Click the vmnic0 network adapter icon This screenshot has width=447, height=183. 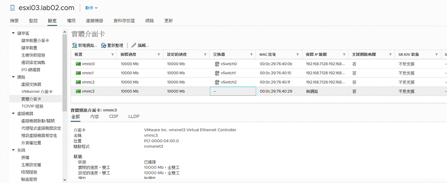[x=78, y=64]
